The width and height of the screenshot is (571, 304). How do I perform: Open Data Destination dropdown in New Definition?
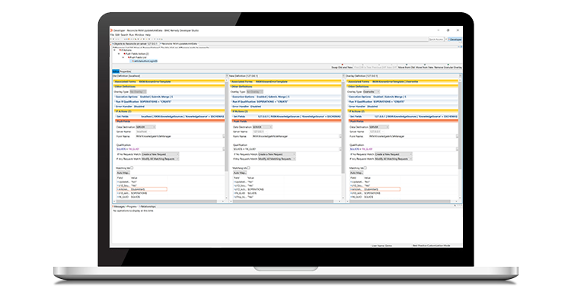click(x=262, y=127)
